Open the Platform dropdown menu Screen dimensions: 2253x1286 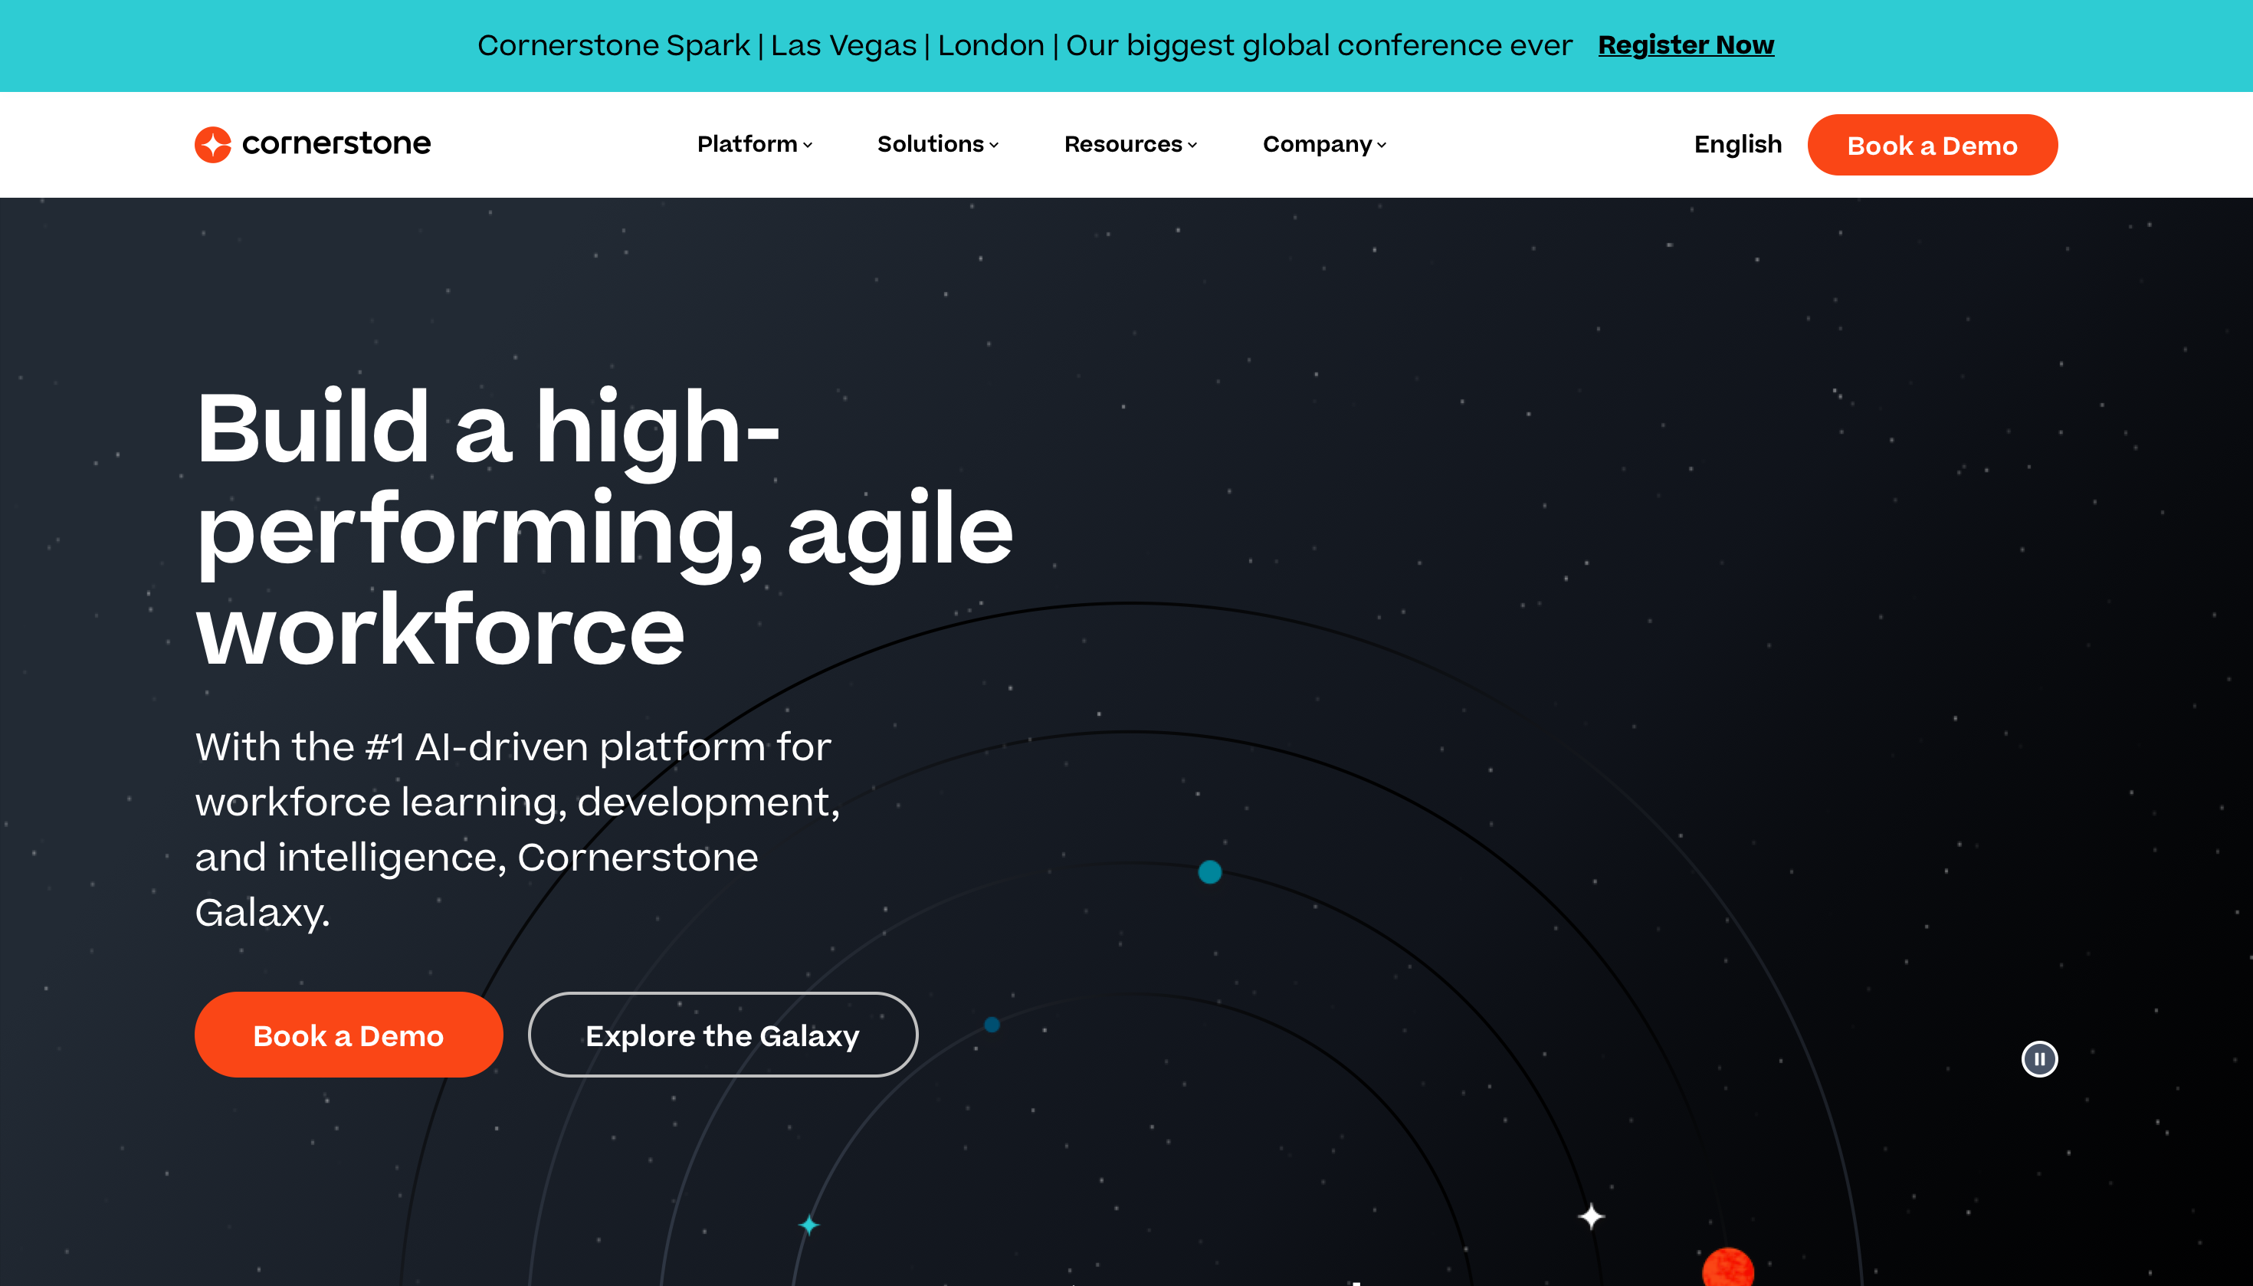tap(754, 144)
